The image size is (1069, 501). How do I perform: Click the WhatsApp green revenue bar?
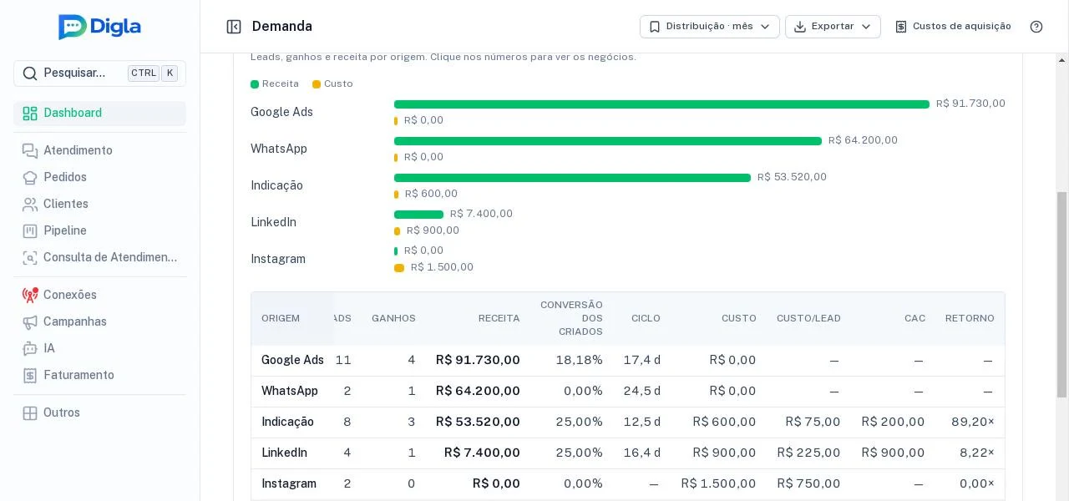[608, 141]
